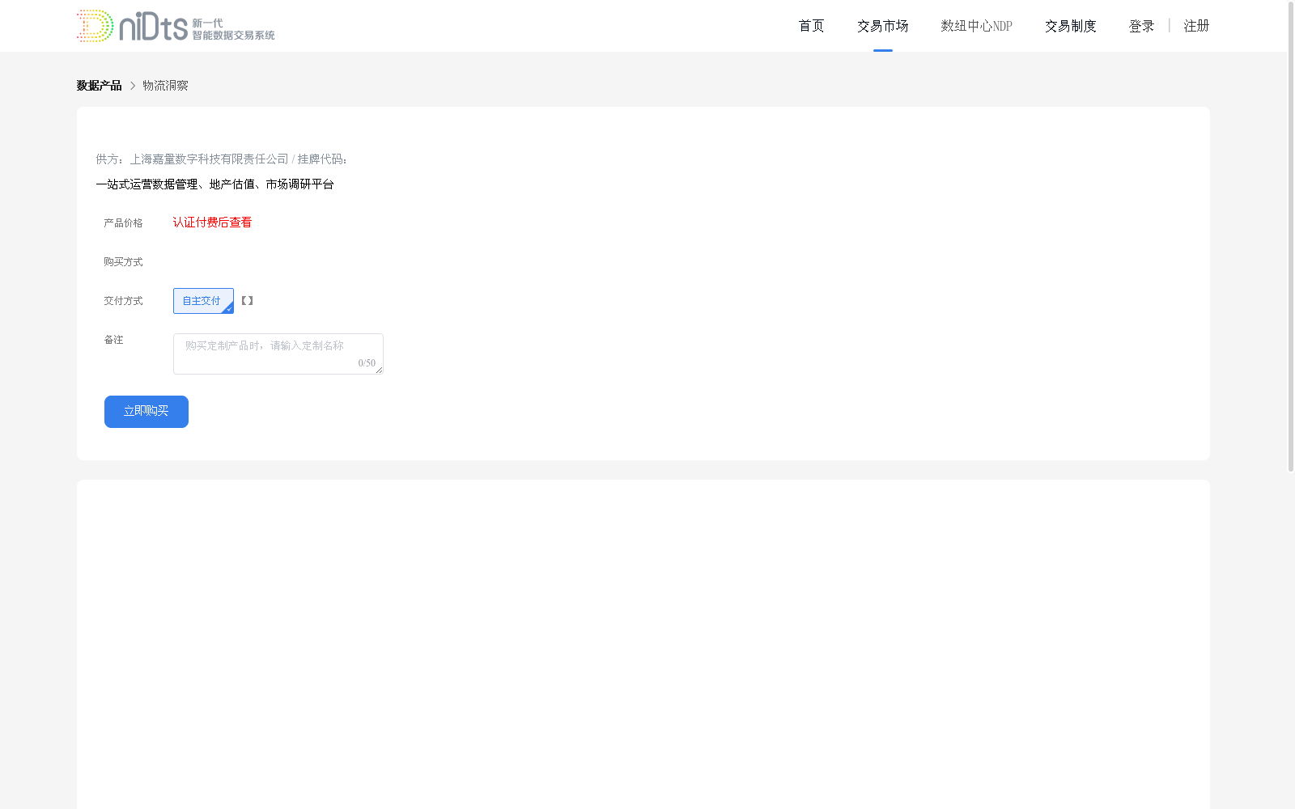Go to 交易市场 tab

click(x=882, y=26)
